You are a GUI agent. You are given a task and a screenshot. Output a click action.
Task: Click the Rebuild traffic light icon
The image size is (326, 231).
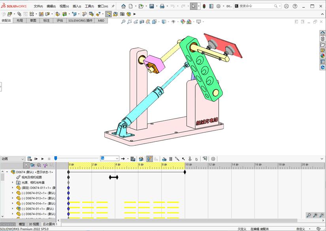[x=204, y=6]
